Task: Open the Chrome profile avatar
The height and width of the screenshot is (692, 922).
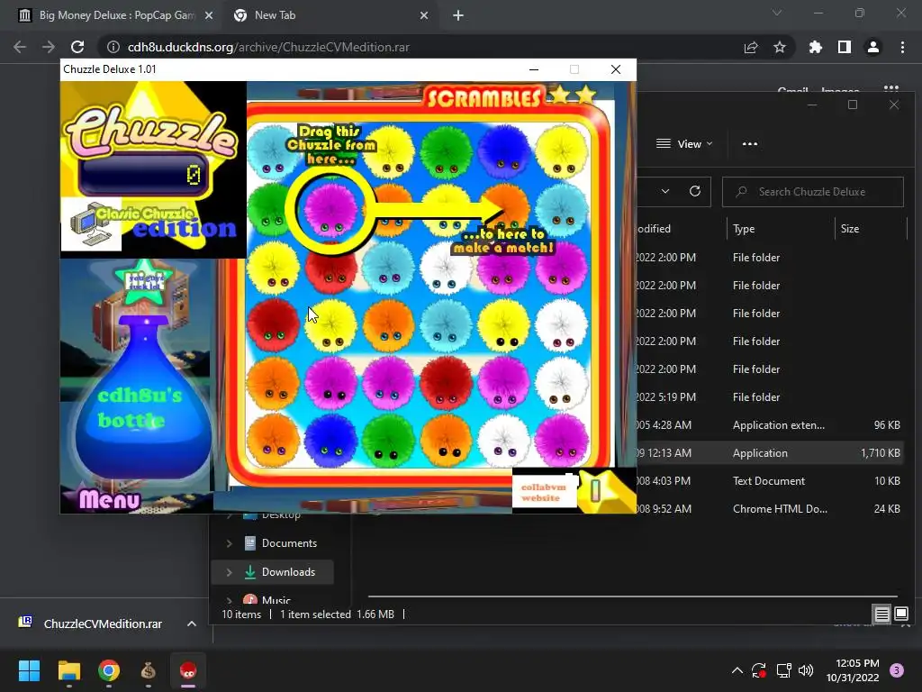Action: tap(873, 47)
